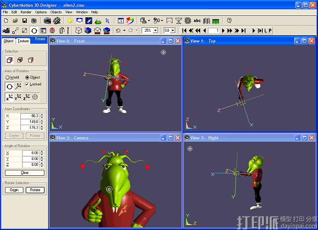Jump to first frame button

(184, 31)
